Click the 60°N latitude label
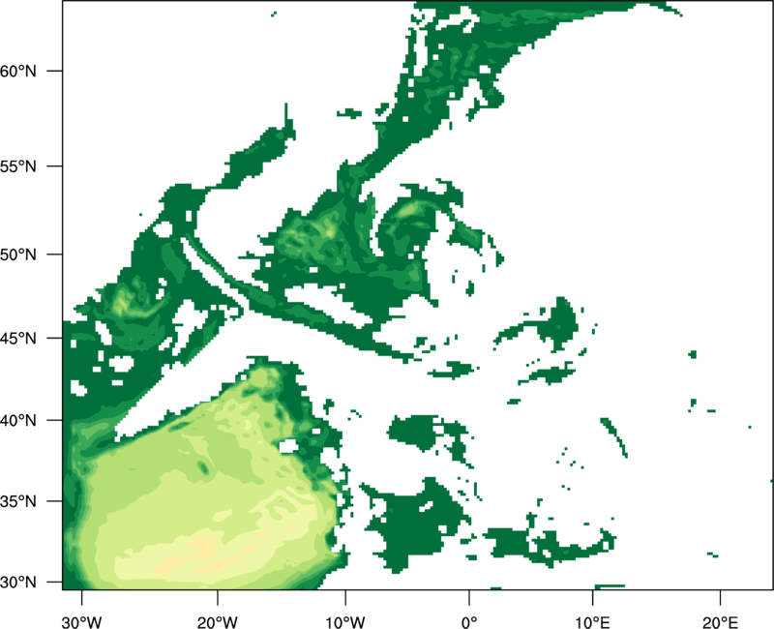This screenshot has width=774, height=629. [18, 71]
